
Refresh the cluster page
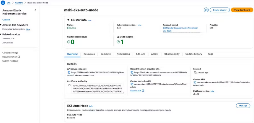coord(206,10)
